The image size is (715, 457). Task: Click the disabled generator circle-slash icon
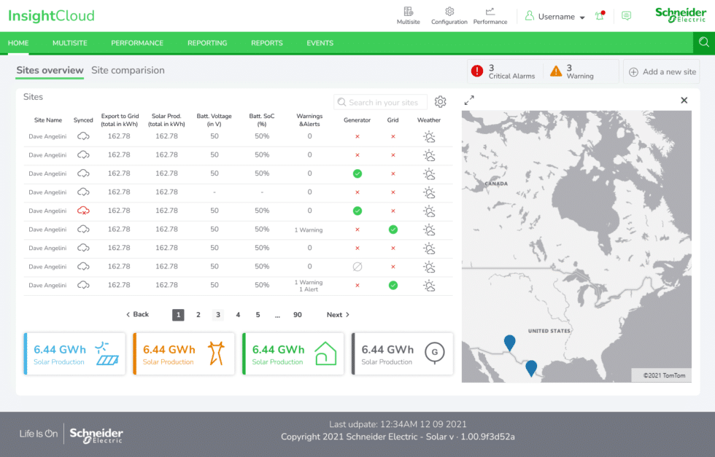357,267
